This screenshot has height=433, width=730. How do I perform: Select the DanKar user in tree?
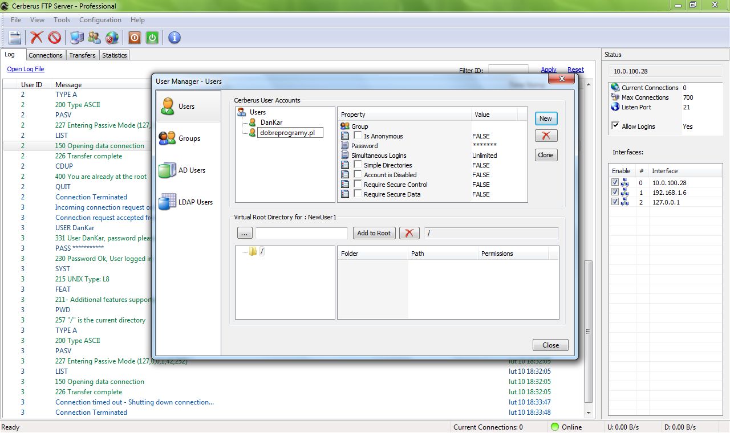(271, 122)
